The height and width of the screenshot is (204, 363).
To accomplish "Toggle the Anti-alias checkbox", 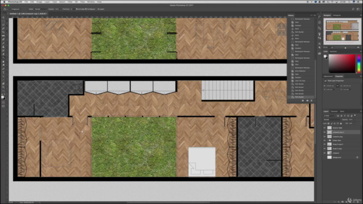I will tap(77, 9).
